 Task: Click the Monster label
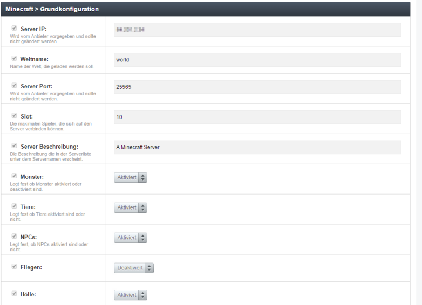(32, 177)
